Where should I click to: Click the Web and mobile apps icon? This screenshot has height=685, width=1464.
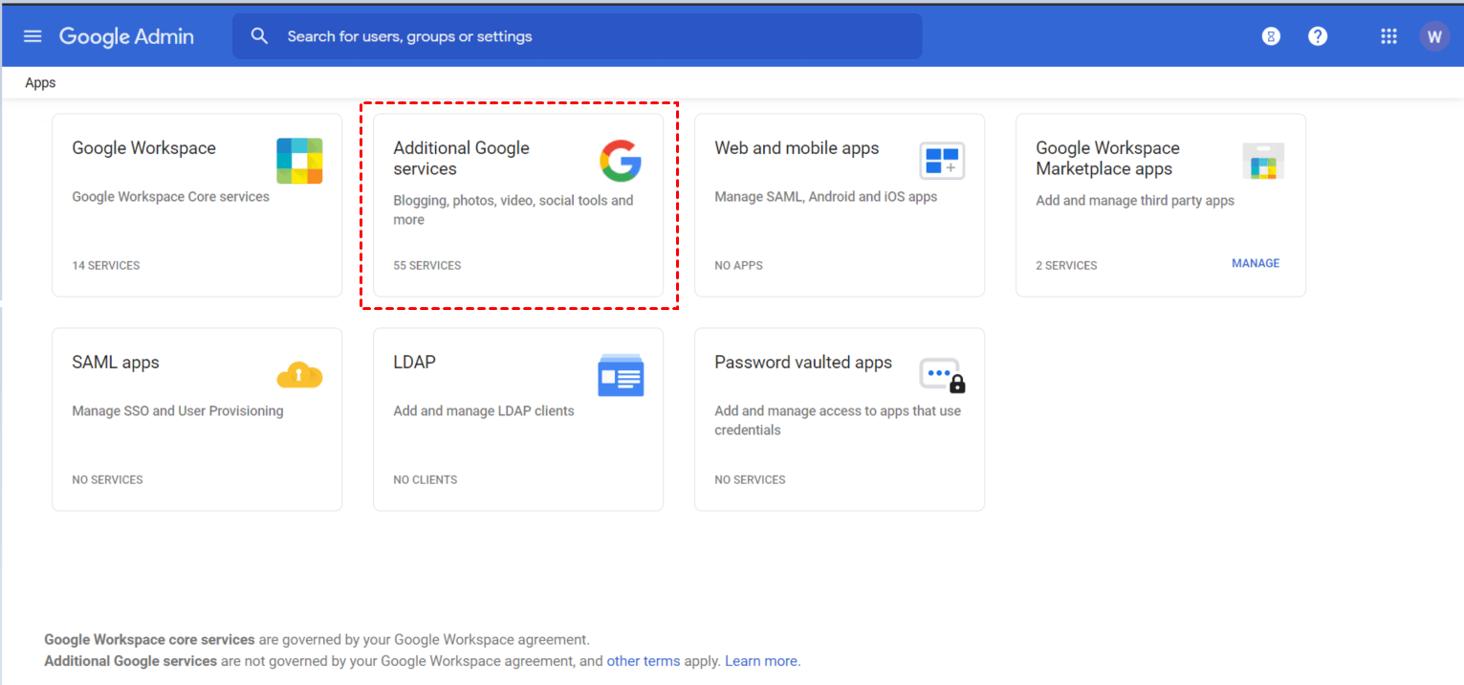tap(942, 161)
